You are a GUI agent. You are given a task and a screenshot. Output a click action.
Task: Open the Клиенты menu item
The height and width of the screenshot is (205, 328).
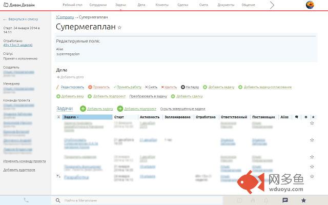(162, 5)
